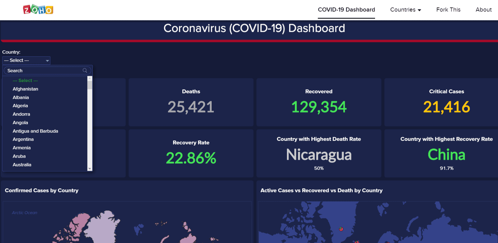Viewport: 498px width, 243px height.
Task: Select Australia from the country list
Action: tap(22, 165)
